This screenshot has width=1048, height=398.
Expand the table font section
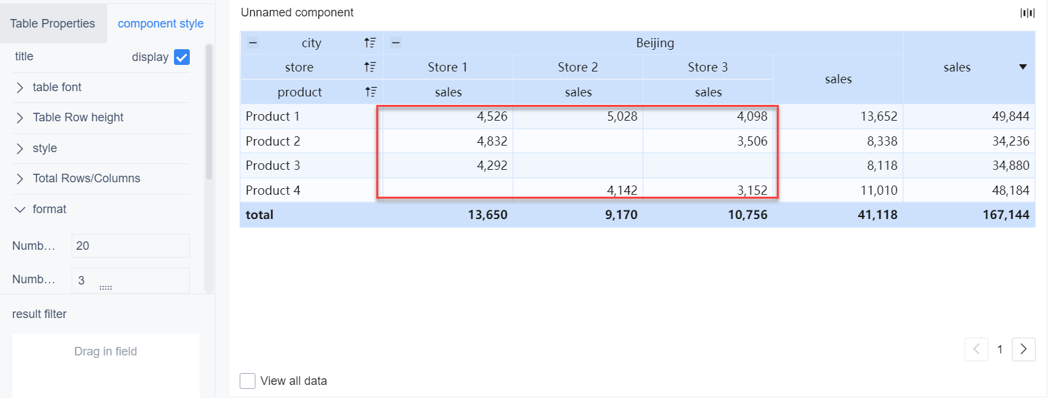click(x=102, y=87)
